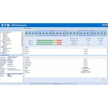Collapse the Power Management tree node
The height and width of the screenshot is (108, 108).
click(1, 32)
